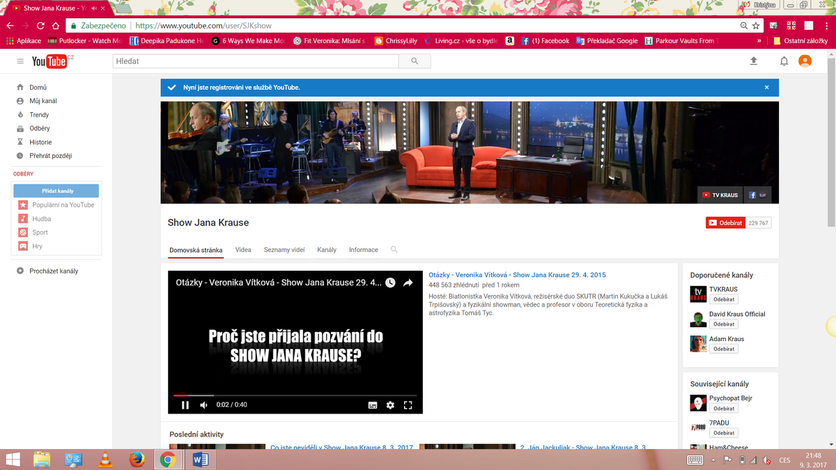
Task: Click the search magnifier button
Action: coord(415,61)
